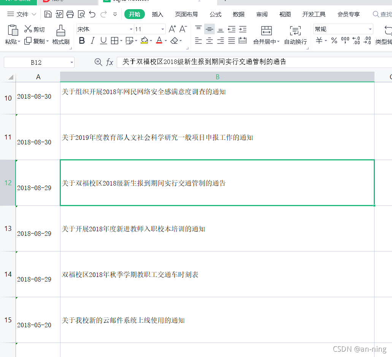Decrease decimal places icon

click(367, 41)
